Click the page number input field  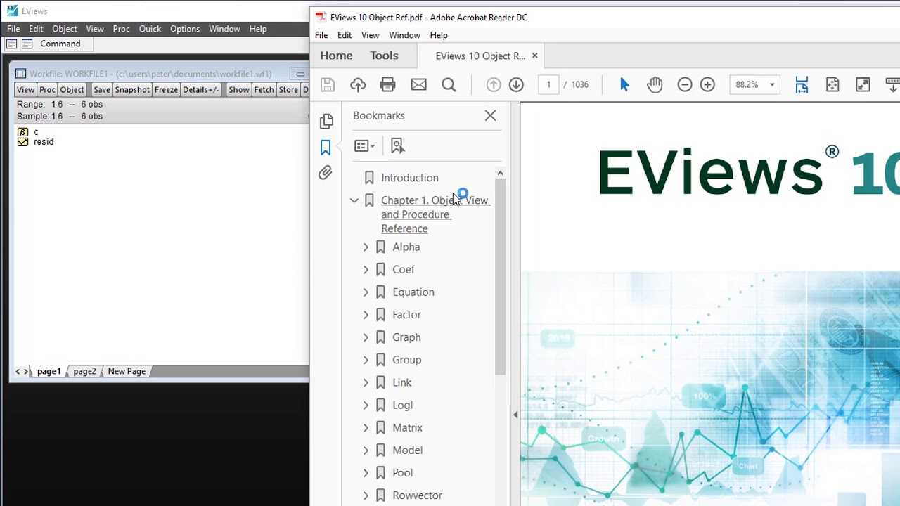pyautogui.click(x=548, y=85)
